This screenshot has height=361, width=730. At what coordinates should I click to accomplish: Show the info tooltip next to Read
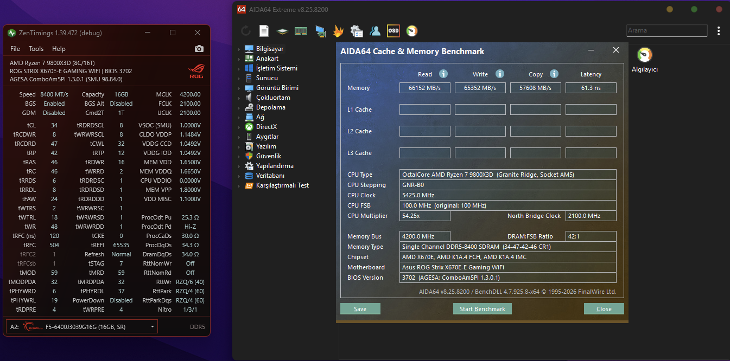(x=443, y=74)
